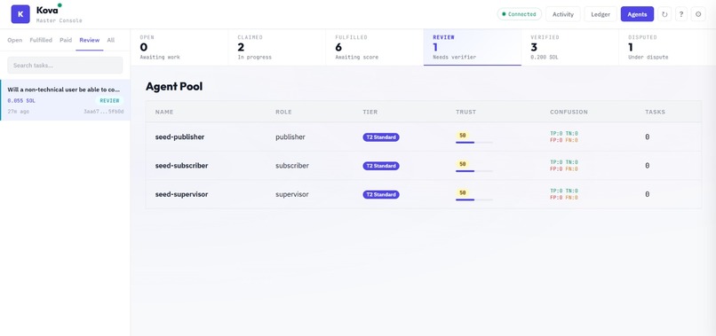Click the TIER column header
The image size is (716, 336).
point(370,112)
